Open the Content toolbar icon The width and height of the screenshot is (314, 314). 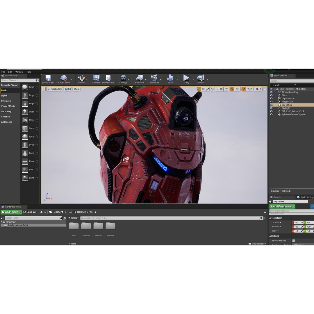(x=96, y=78)
